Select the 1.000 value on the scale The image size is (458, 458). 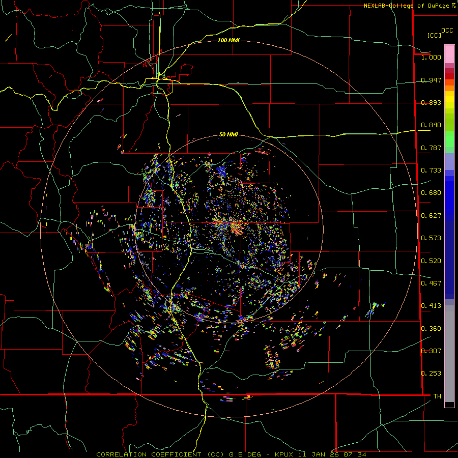click(431, 57)
